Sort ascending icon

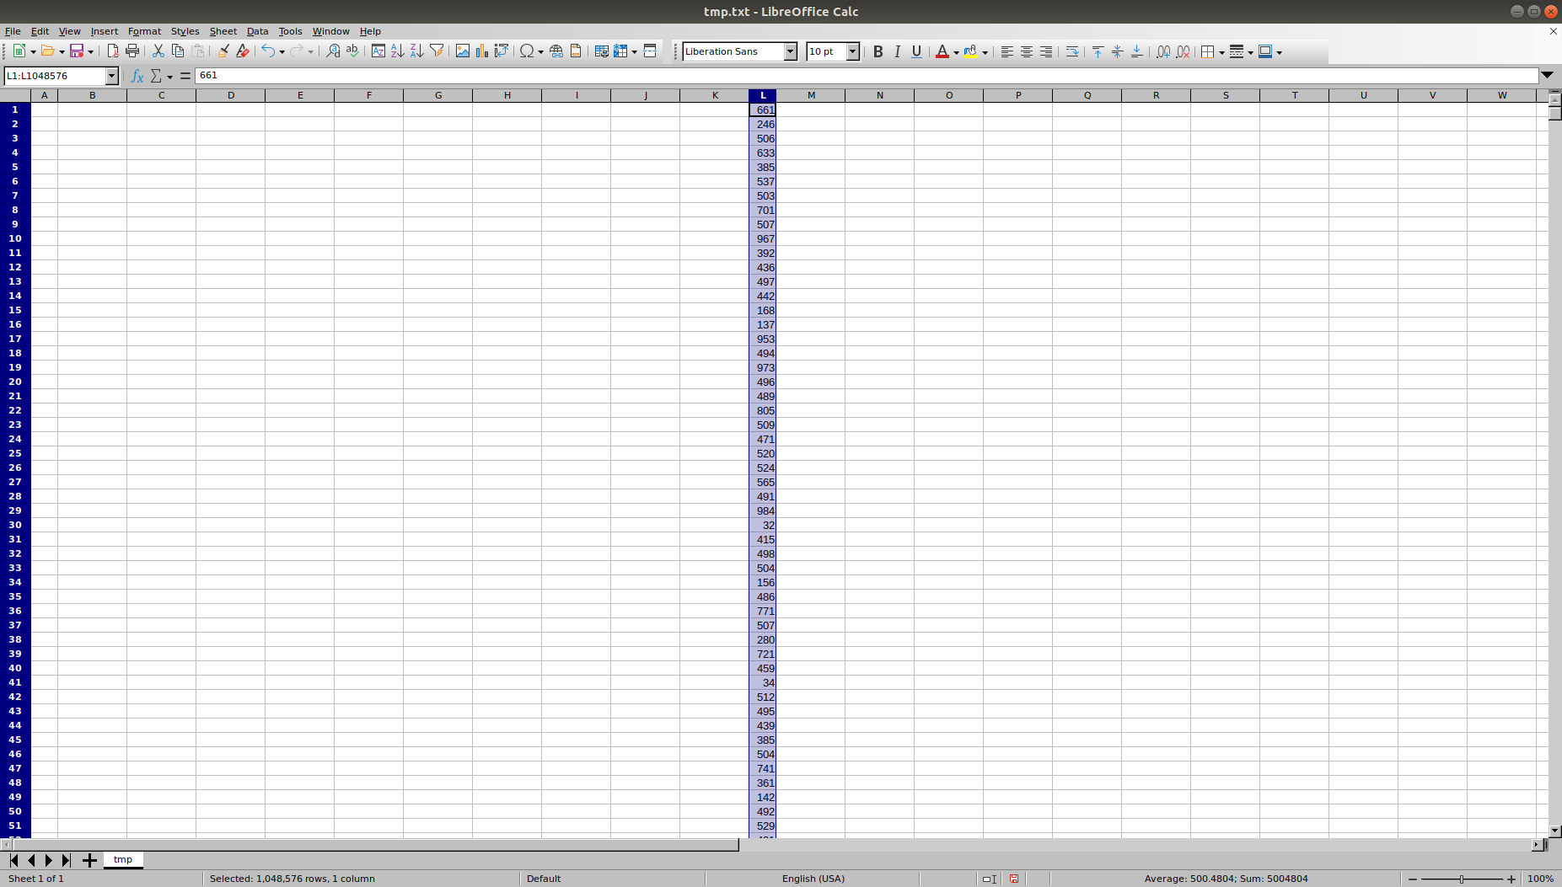coord(397,51)
